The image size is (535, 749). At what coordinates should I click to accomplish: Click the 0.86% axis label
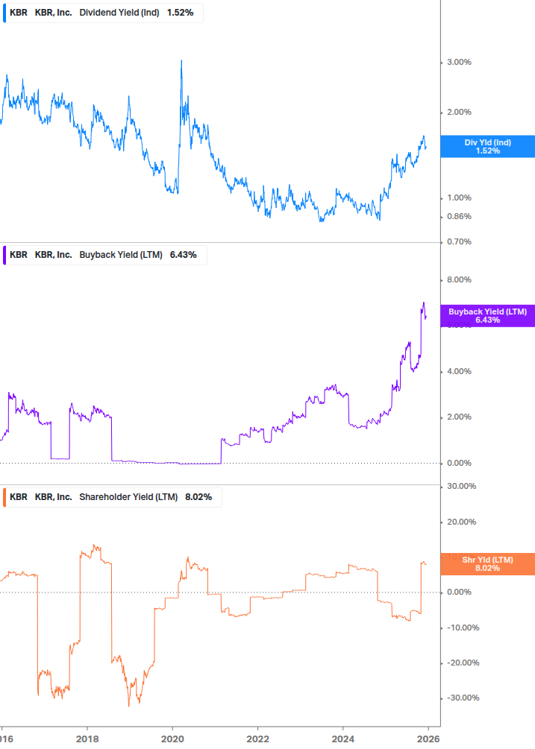click(459, 216)
